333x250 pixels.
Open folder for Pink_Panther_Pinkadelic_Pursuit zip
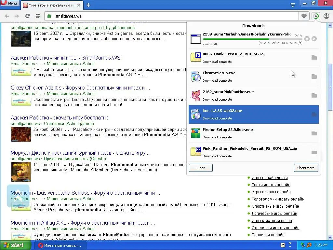pyautogui.click(x=314, y=152)
